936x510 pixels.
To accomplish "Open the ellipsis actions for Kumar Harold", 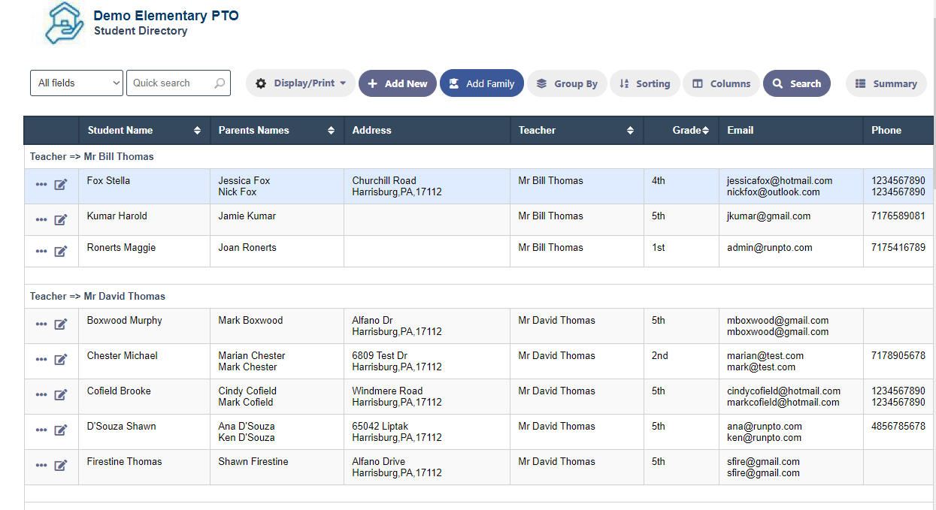I will click(x=41, y=220).
